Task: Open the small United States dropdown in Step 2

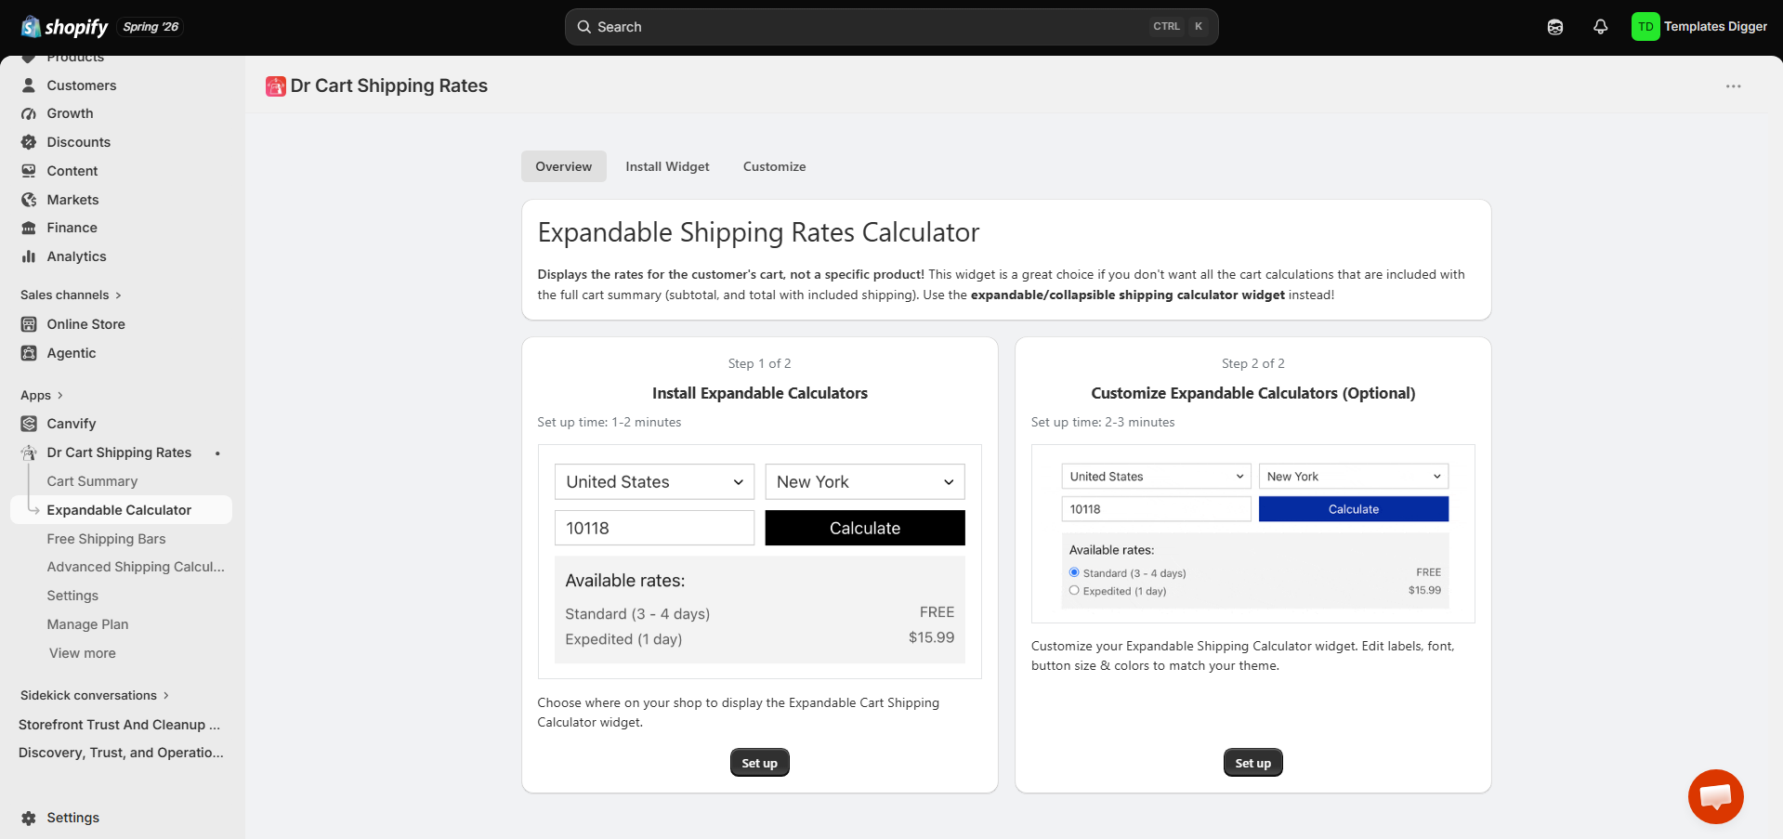Action: point(1156,477)
